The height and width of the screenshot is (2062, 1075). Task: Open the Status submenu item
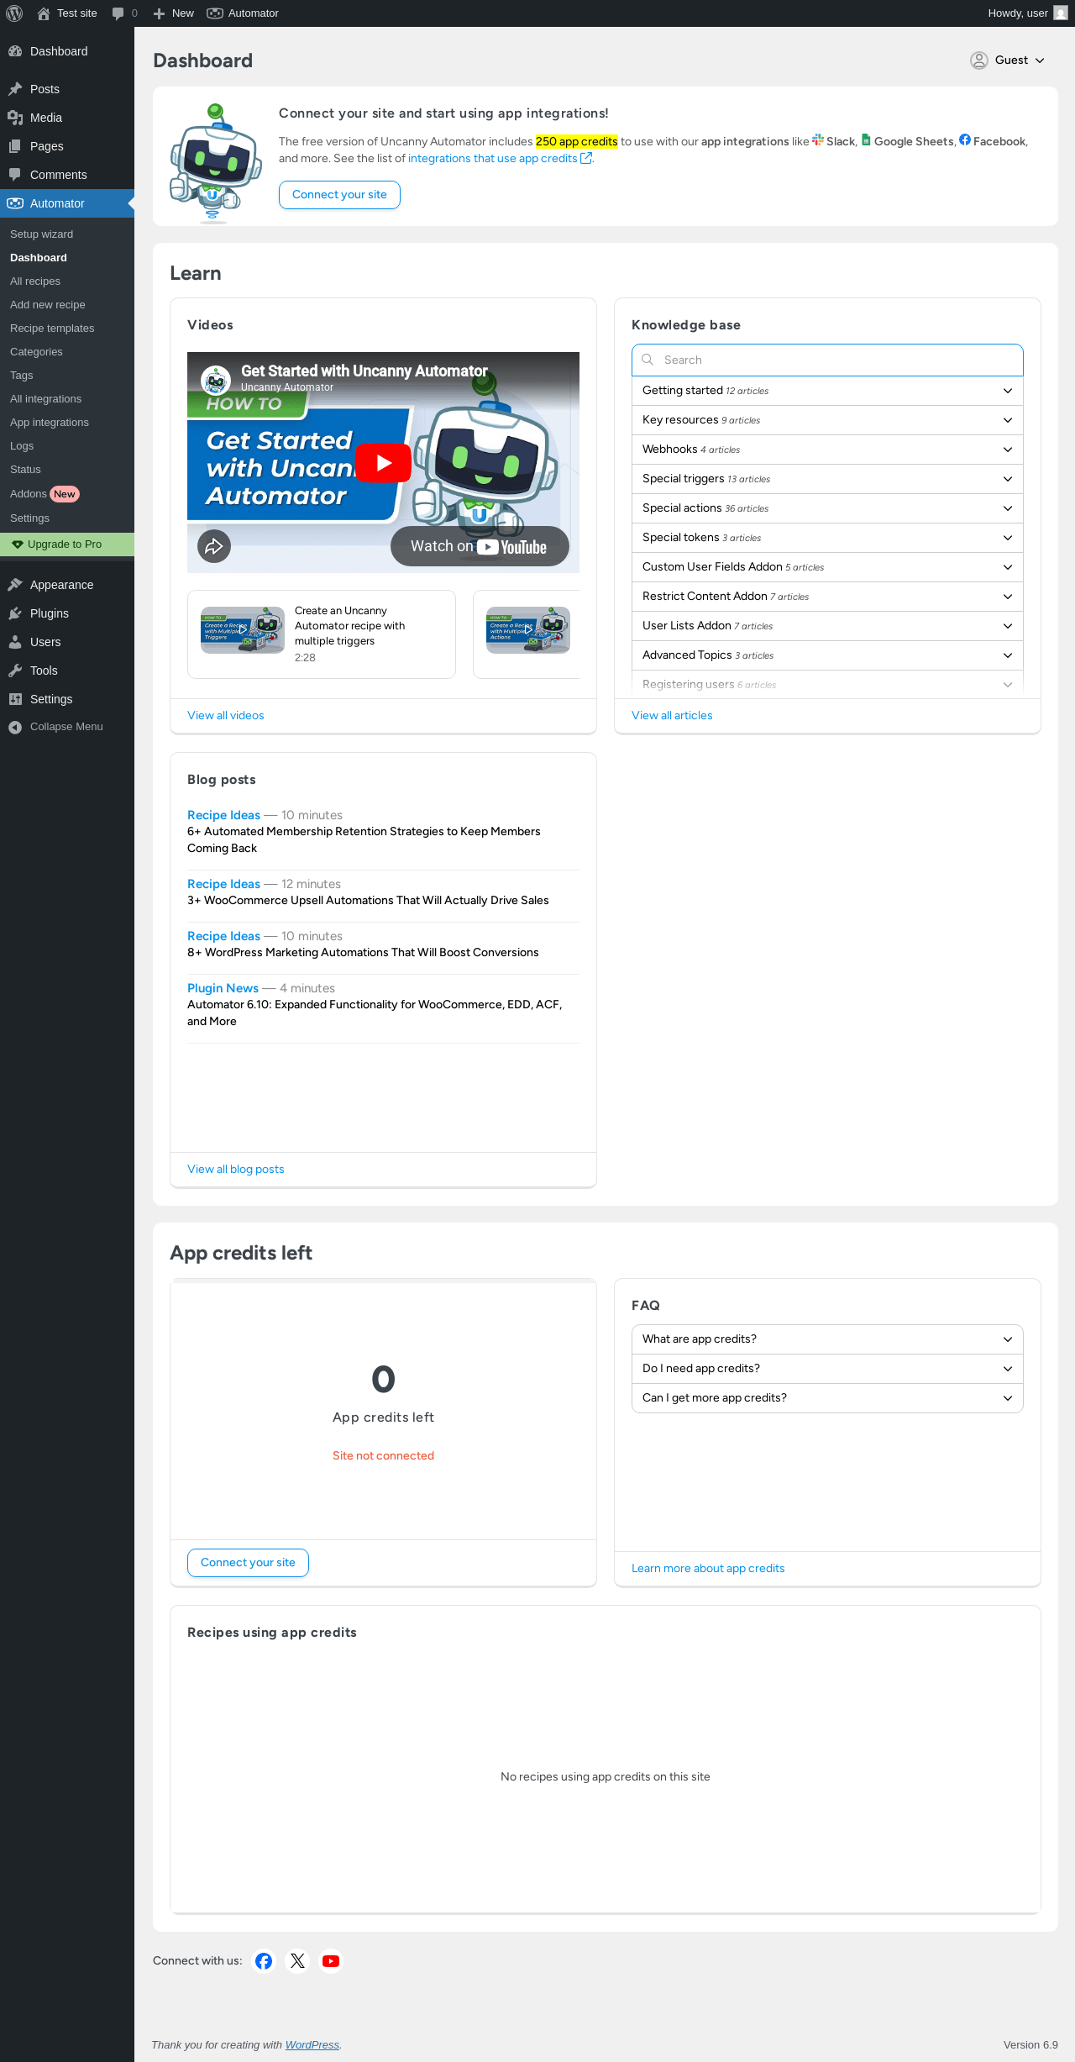67,470
